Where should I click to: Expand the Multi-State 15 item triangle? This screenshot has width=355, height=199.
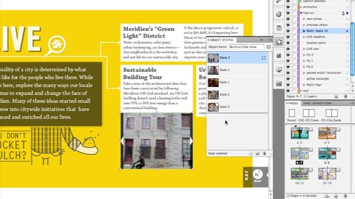pyautogui.click(x=304, y=31)
